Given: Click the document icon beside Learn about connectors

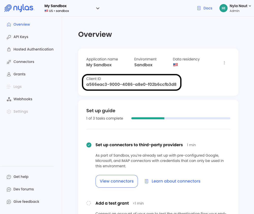Looking at the screenshot, I should pyautogui.click(x=147, y=181).
